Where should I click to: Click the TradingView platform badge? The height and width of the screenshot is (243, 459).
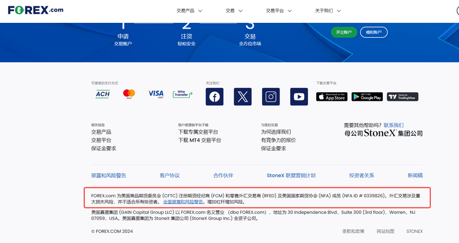(x=402, y=96)
